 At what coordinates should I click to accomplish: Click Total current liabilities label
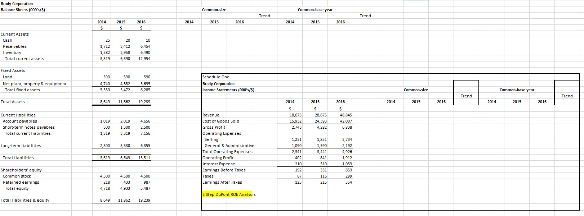point(28,133)
